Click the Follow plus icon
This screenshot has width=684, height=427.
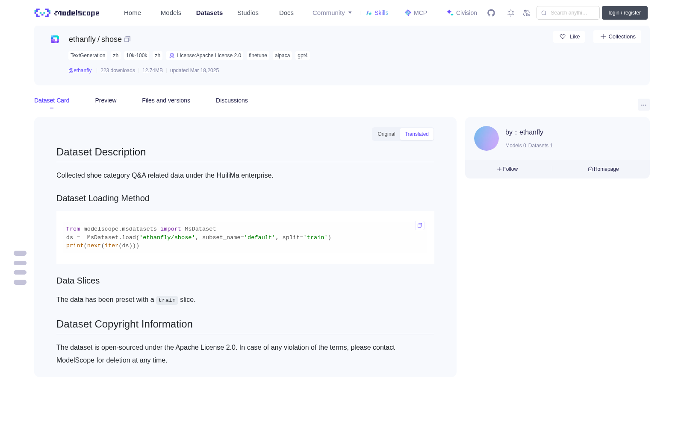pyautogui.click(x=499, y=169)
